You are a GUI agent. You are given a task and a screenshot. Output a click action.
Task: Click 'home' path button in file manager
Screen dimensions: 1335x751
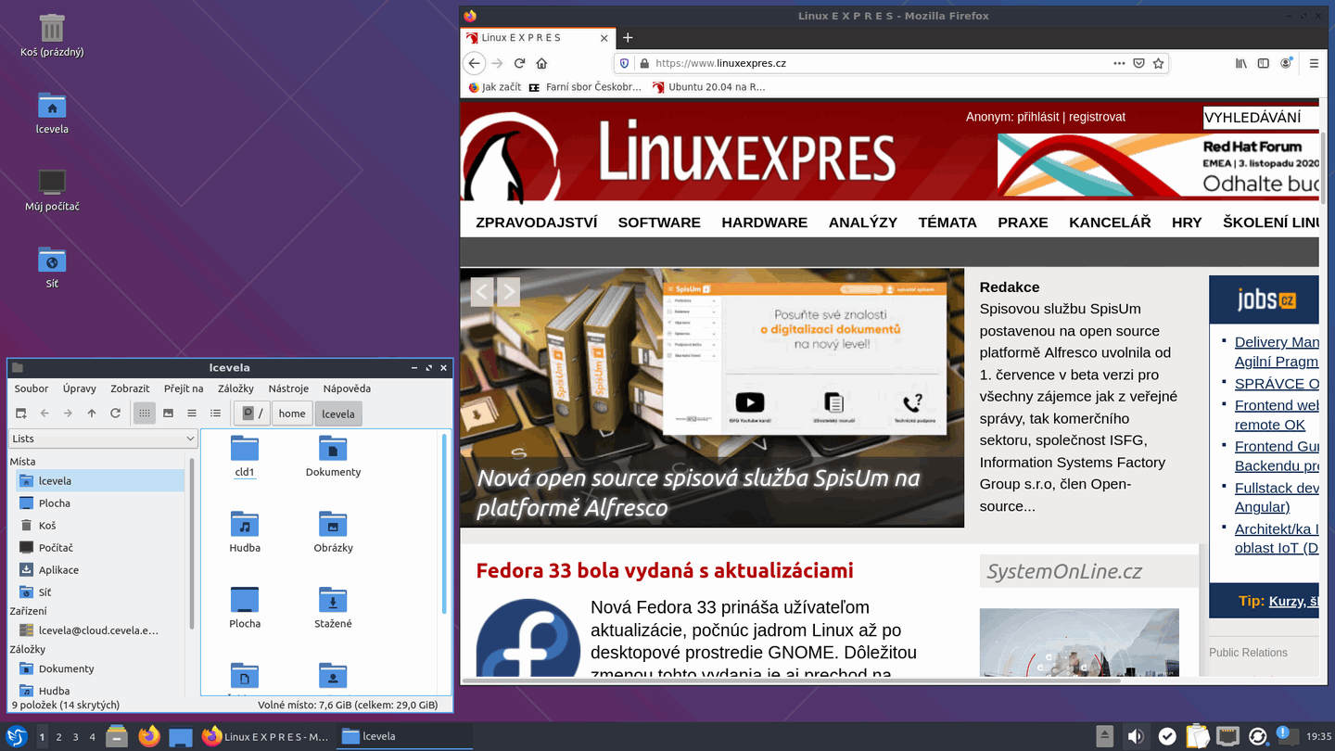click(x=292, y=414)
